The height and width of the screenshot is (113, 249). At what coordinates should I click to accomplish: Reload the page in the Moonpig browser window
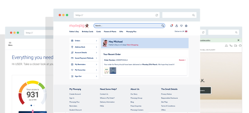(x=157, y=15)
